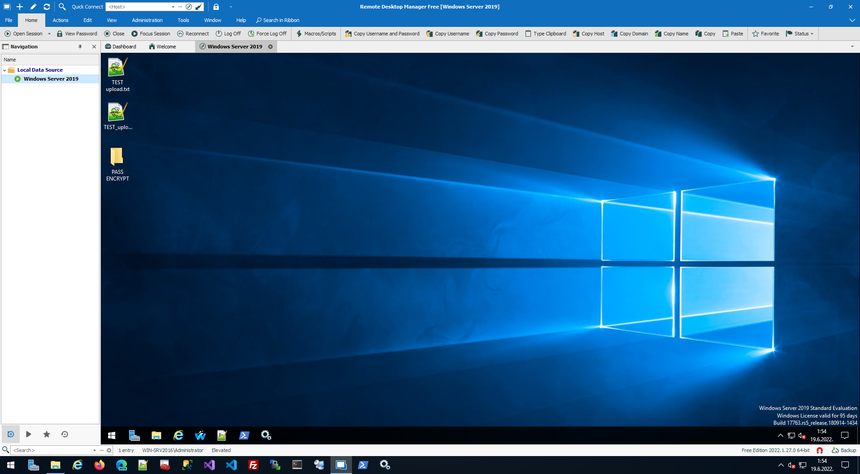Collapse the Local Data Source tree node
Screen dimensions: 860x474
(x=4, y=70)
